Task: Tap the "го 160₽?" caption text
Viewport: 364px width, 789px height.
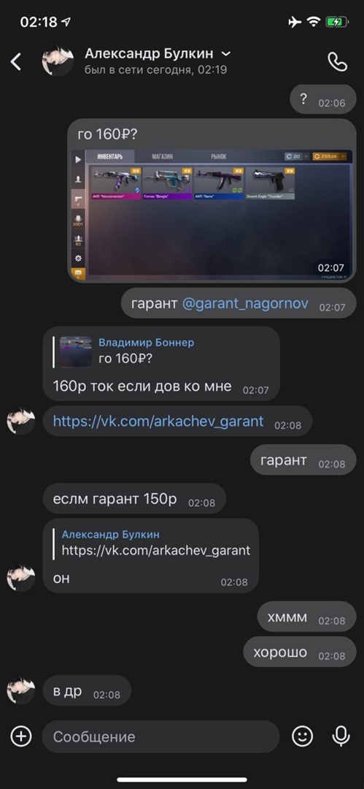Action: tap(106, 135)
